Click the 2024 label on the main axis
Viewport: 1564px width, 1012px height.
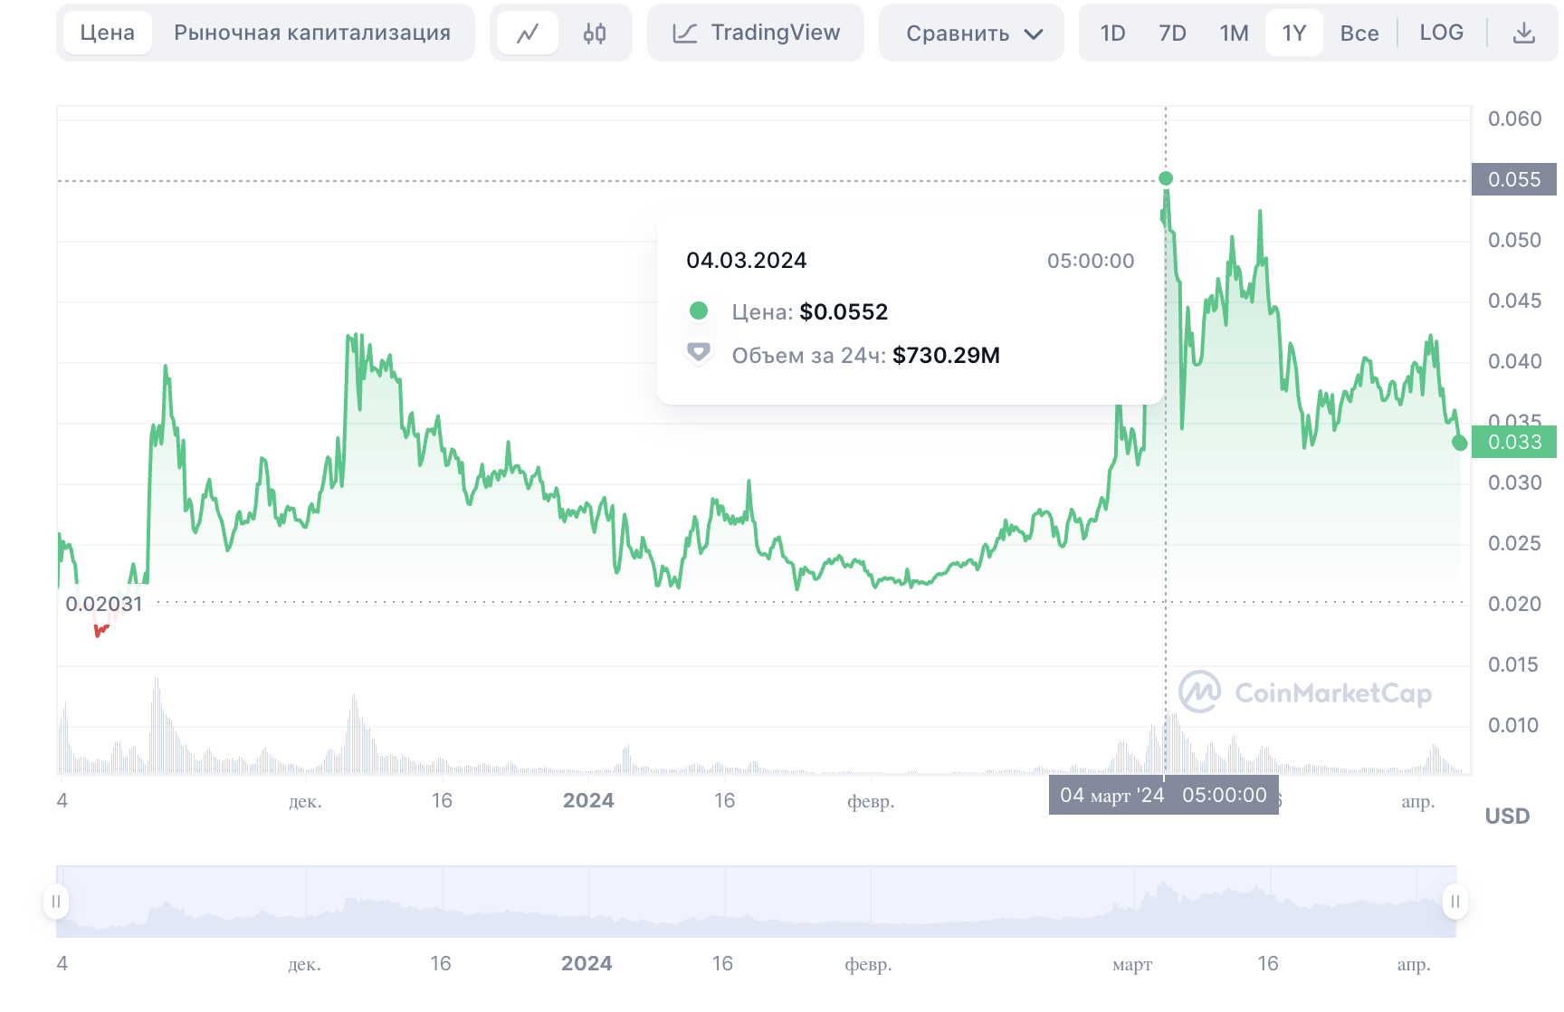[x=588, y=800]
